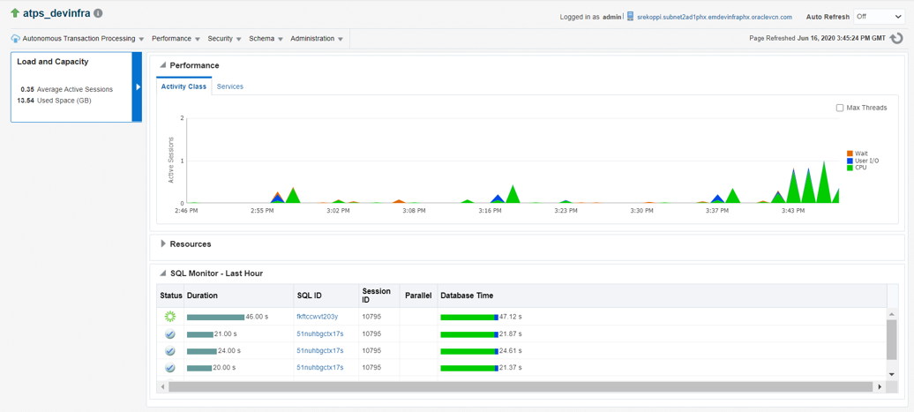Click the refresh page icon
The width and height of the screenshot is (914, 412).
(x=896, y=39)
